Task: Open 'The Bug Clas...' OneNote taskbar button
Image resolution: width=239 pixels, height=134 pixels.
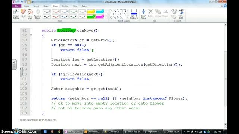Action: (73, 131)
